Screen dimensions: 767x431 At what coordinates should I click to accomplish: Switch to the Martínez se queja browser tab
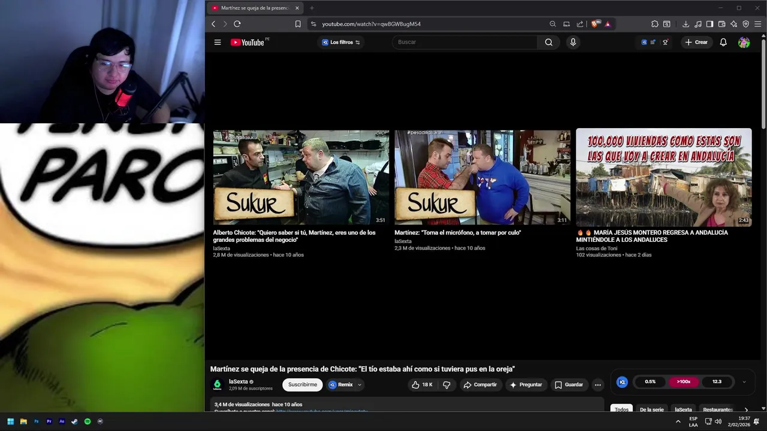click(255, 8)
